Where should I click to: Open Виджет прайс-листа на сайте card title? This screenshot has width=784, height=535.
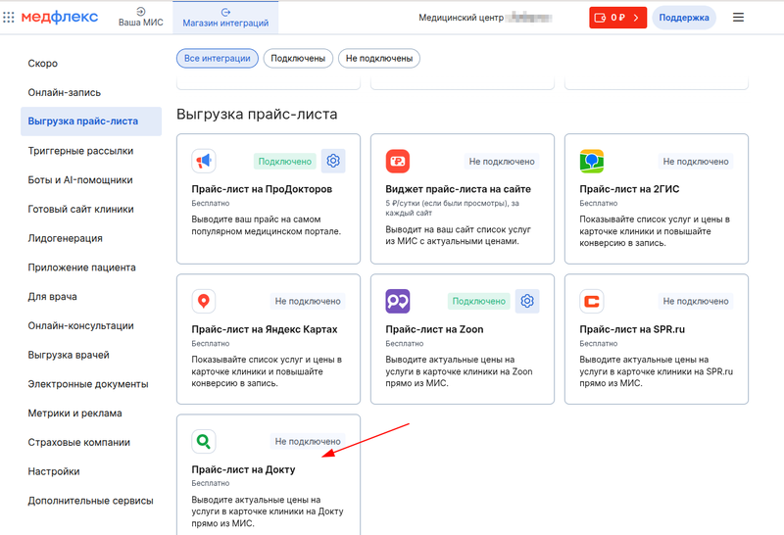coord(458,189)
